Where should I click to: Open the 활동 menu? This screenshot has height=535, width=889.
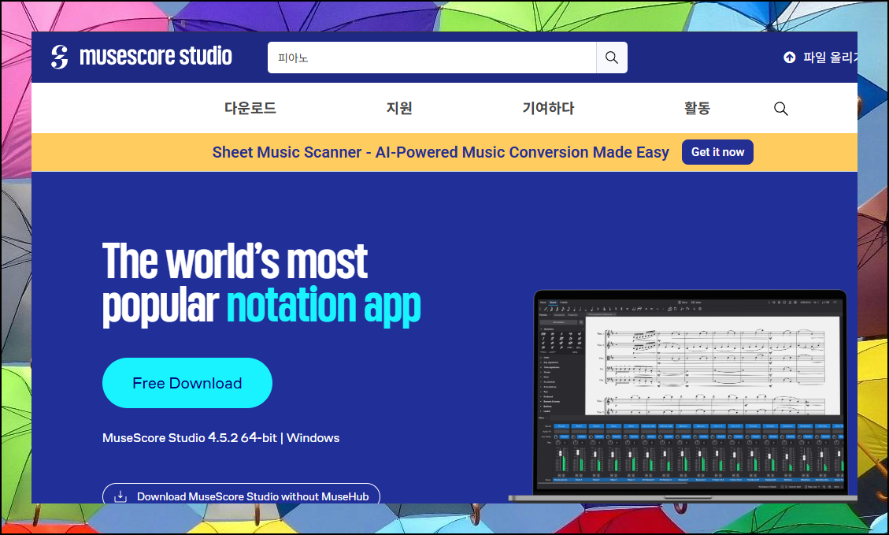(697, 109)
